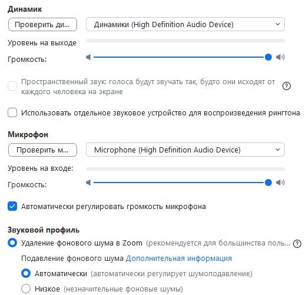Open help for Пространственный звук option

click(x=287, y=86)
